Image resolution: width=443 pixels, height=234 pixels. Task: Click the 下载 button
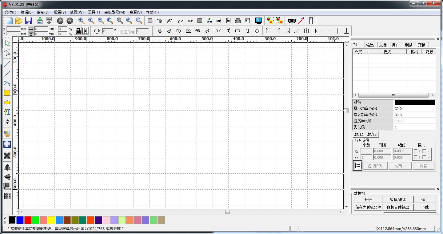click(x=425, y=207)
